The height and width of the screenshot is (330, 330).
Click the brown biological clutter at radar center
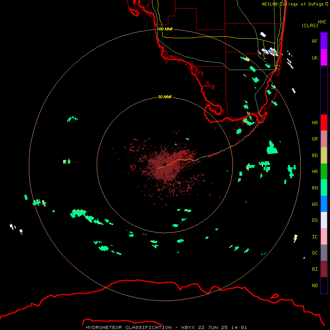166,166
